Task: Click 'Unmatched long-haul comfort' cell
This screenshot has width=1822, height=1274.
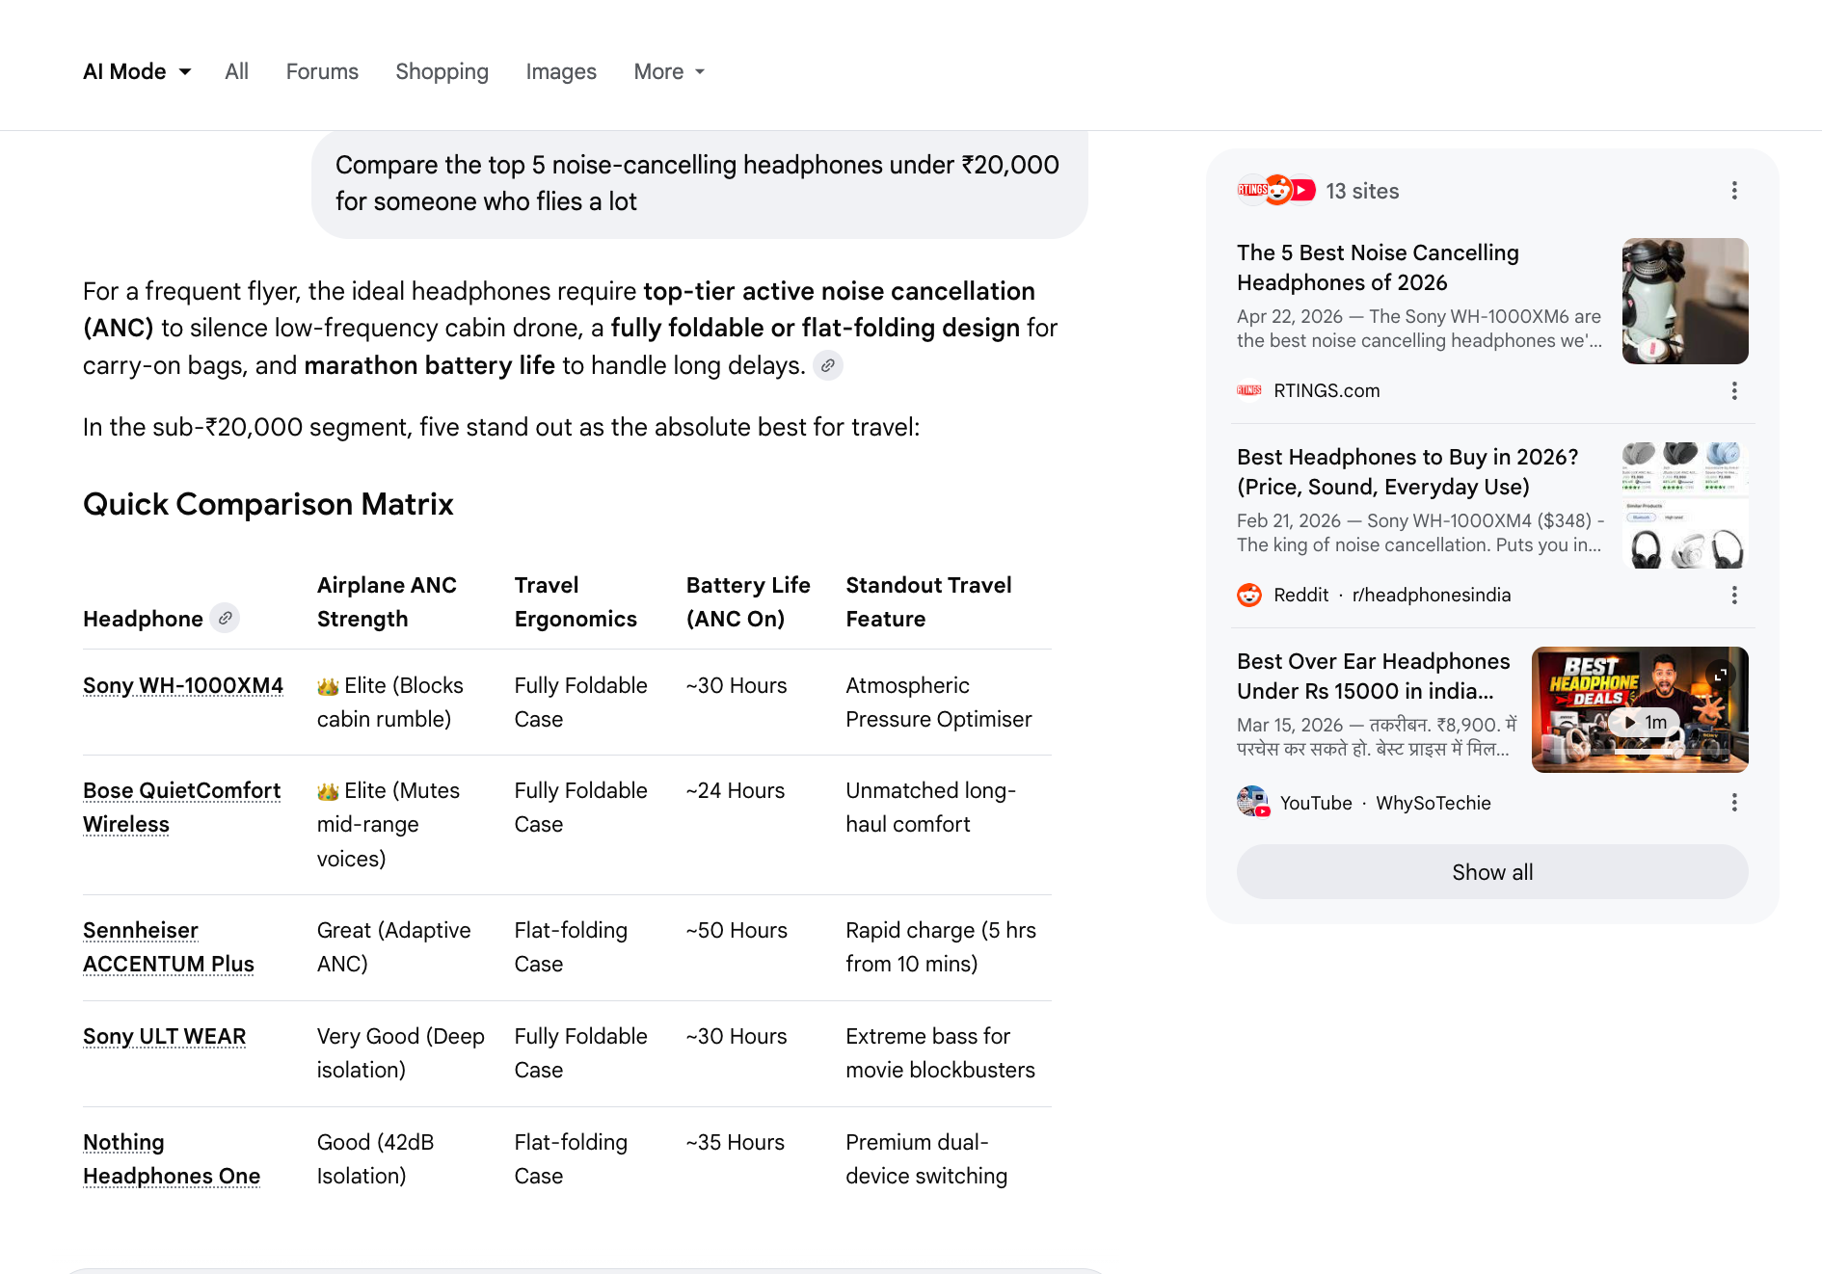Action: coord(931,808)
